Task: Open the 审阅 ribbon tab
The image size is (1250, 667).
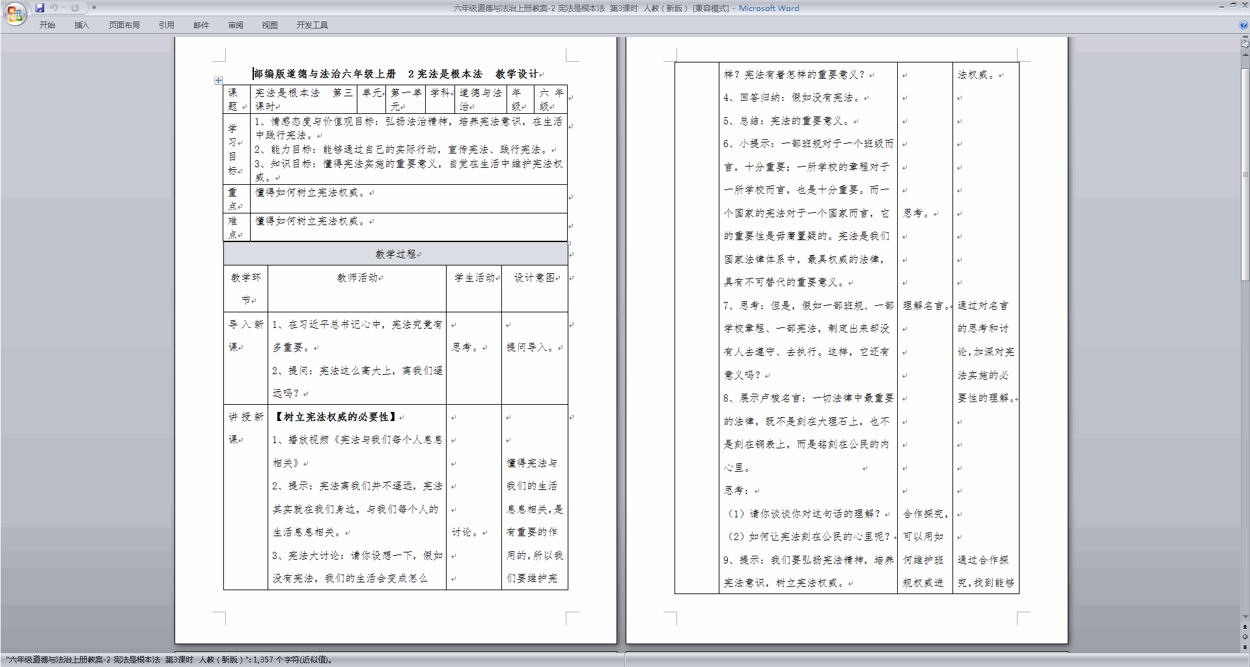Action: (x=236, y=25)
